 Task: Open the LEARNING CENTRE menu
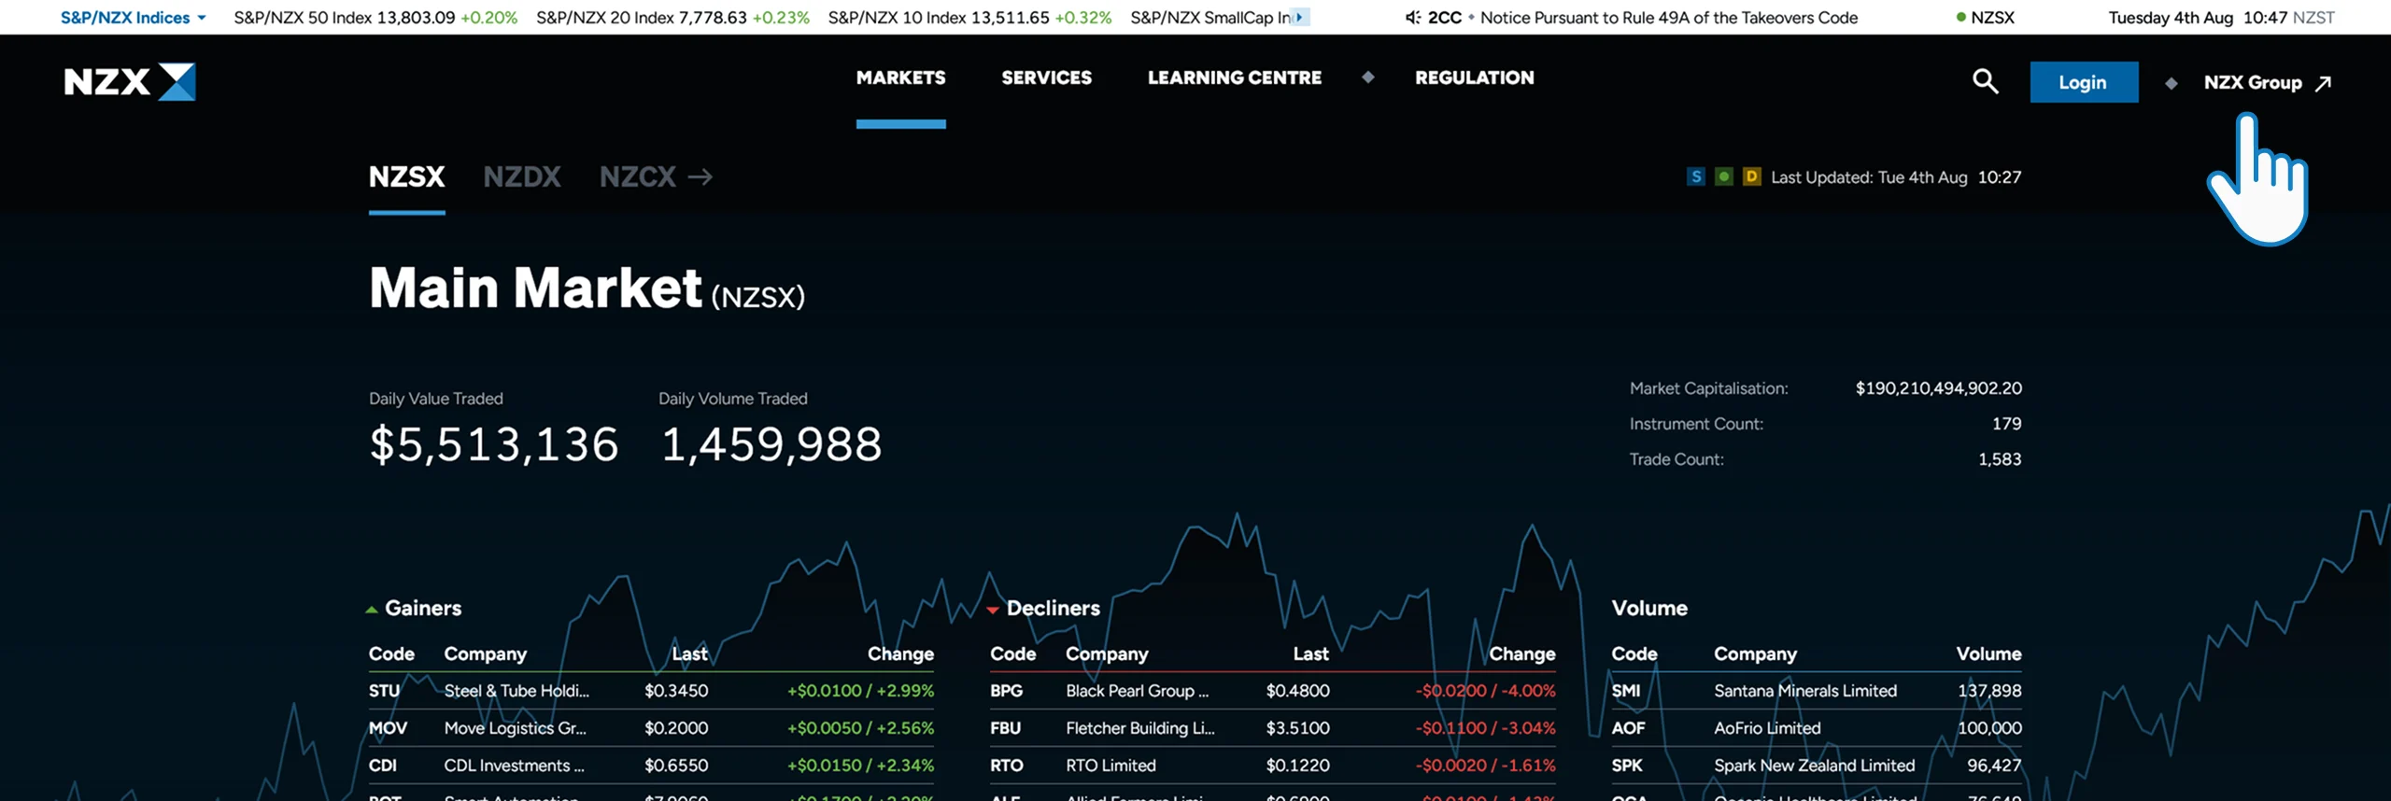click(x=1235, y=77)
